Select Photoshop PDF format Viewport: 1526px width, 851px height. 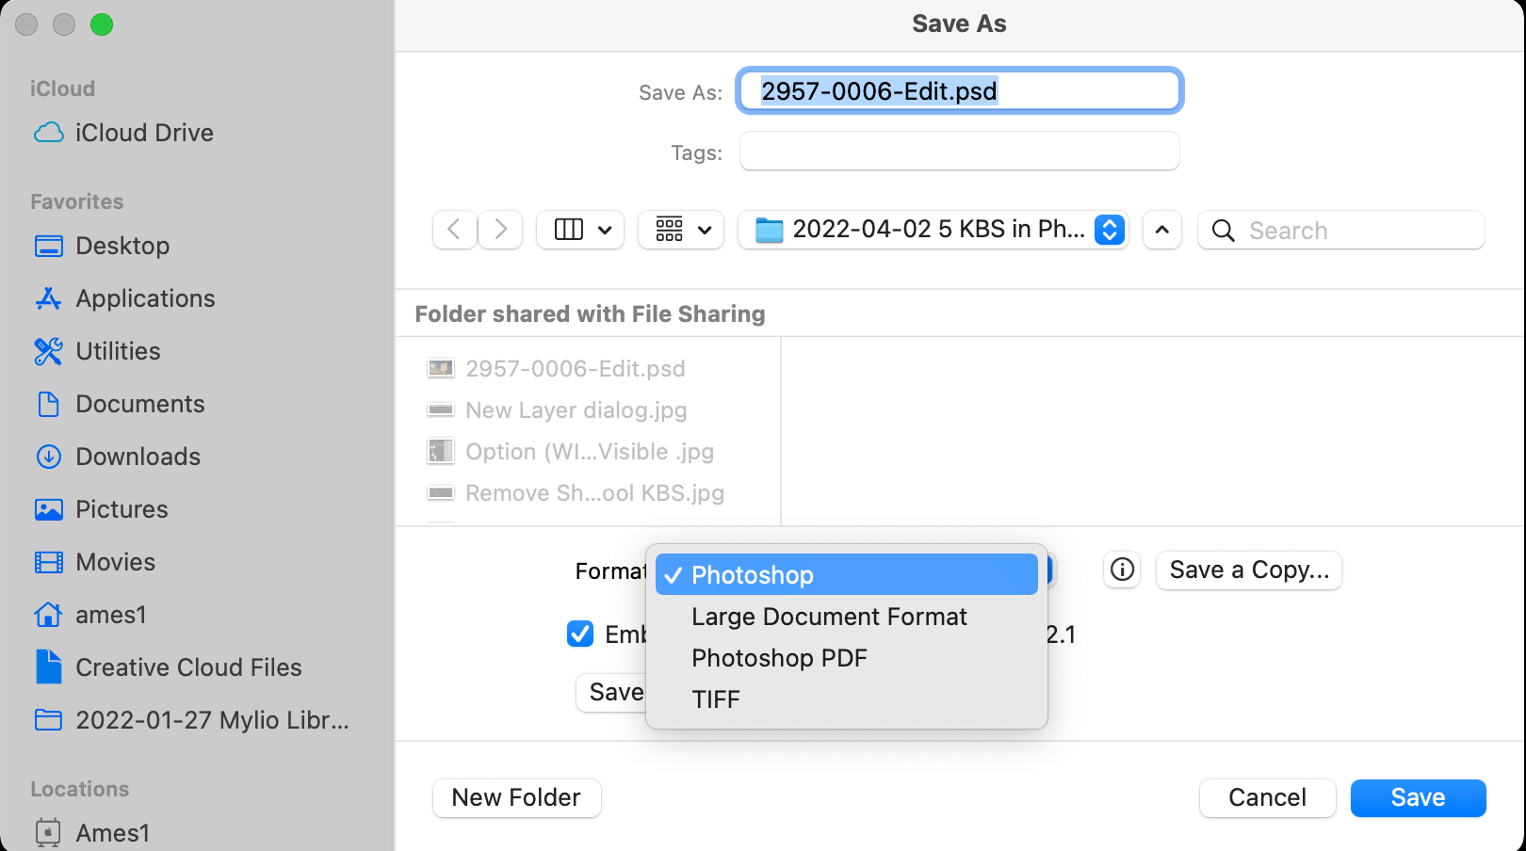coord(779,658)
